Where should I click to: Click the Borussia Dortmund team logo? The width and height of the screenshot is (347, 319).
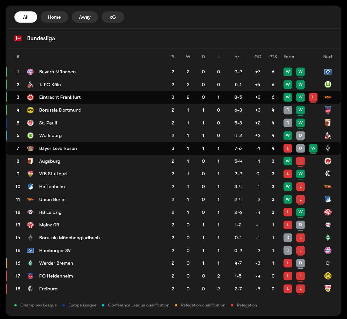pyautogui.click(x=30, y=110)
